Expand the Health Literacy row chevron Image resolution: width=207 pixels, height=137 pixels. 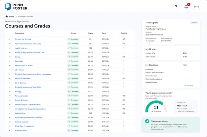pyautogui.click(x=10, y=48)
